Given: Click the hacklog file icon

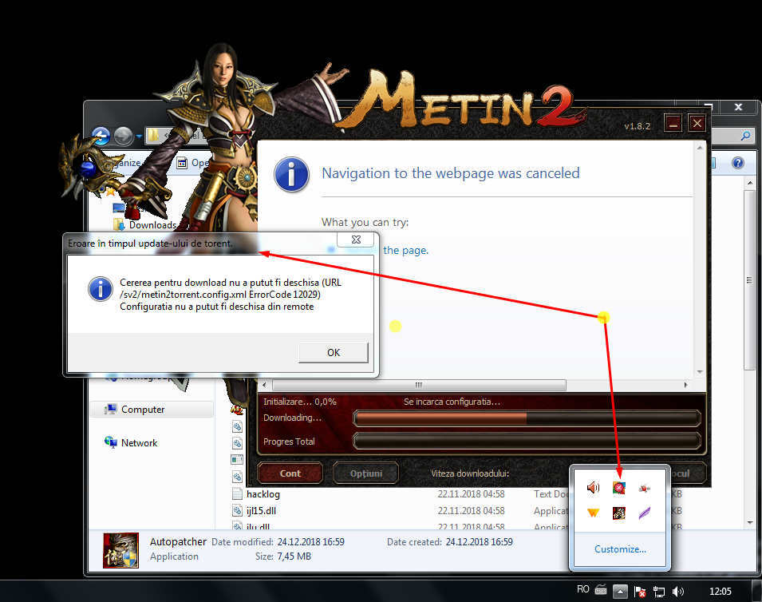Looking at the screenshot, I should point(237,494).
